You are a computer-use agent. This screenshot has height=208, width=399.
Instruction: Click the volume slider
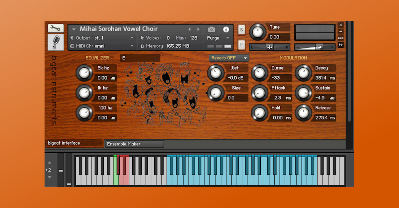(x=315, y=47)
